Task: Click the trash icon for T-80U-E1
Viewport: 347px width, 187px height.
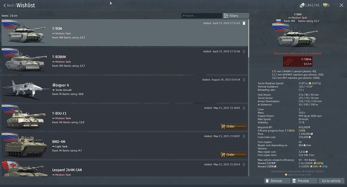Action: coord(244,108)
